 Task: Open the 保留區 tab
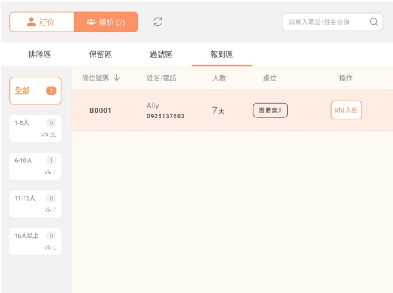[x=100, y=54]
